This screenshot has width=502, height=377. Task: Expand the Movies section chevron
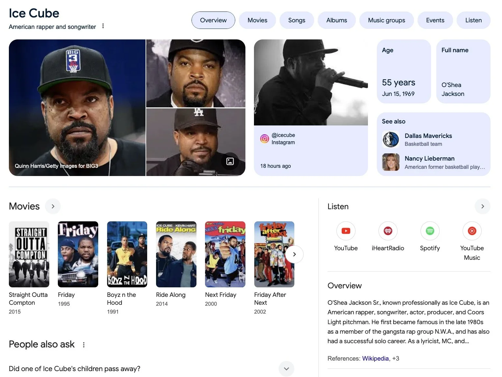[53, 206]
